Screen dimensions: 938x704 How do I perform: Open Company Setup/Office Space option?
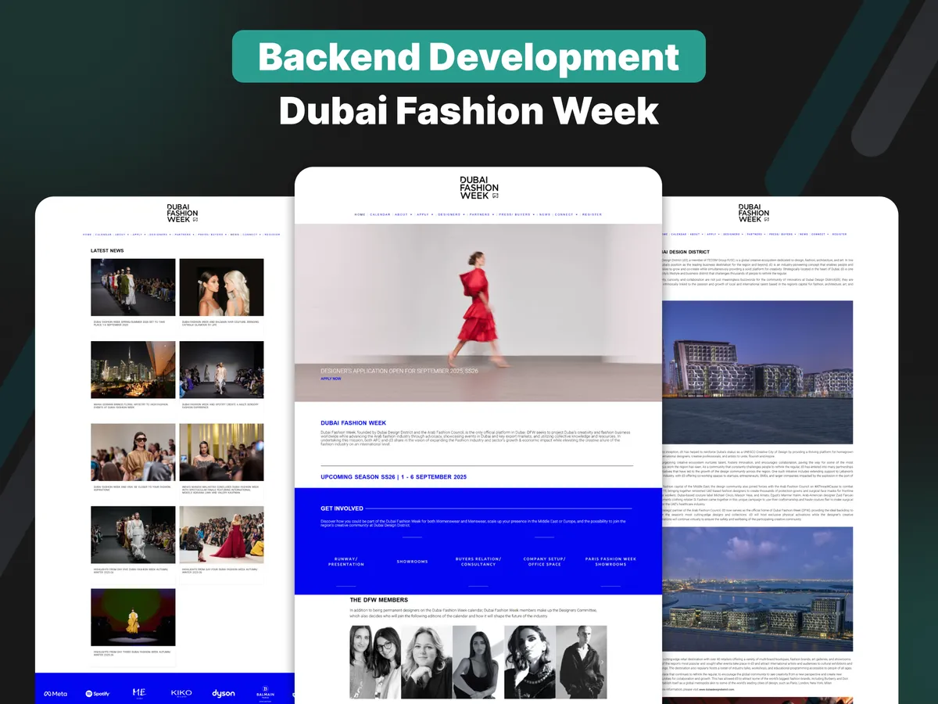pos(544,562)
